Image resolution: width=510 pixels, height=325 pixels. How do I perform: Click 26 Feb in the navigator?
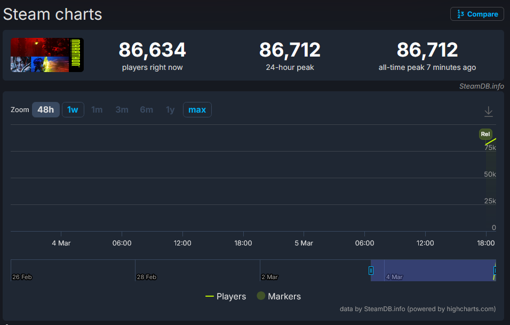(22, 277)
